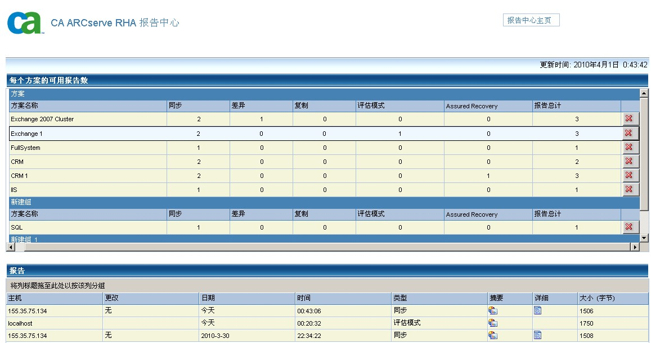Sort reports by 大小 (字节) column
Screen dimensions: 651x343
pos(613,298)
